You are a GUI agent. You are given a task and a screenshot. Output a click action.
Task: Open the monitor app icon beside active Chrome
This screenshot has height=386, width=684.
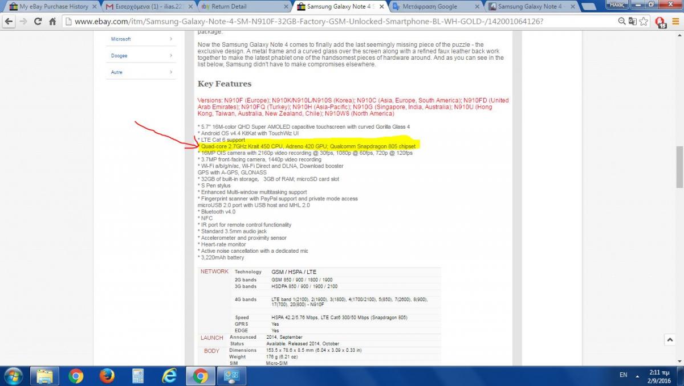click(231, 376)
